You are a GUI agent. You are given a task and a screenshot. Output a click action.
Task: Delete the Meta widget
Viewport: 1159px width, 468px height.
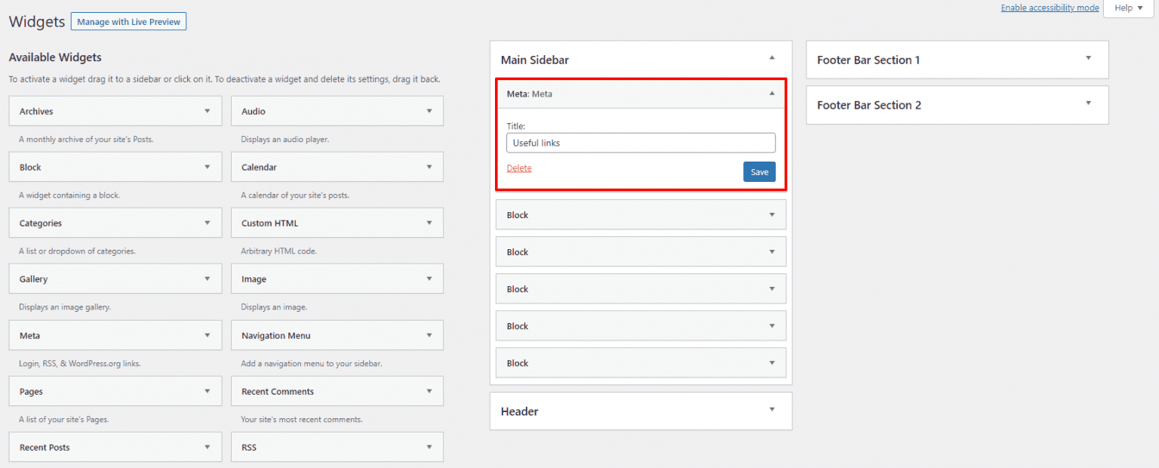[x=519, y=168]
